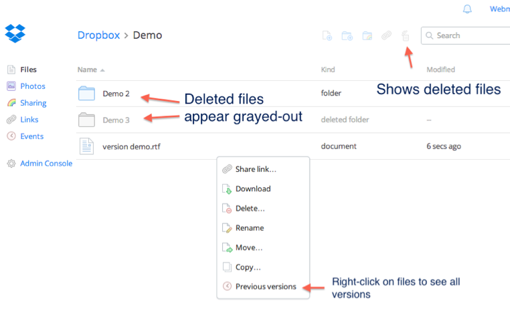Click the Demo 2 folder icon
The height and width of the screenshot is (309, 510).
(86, 93)
